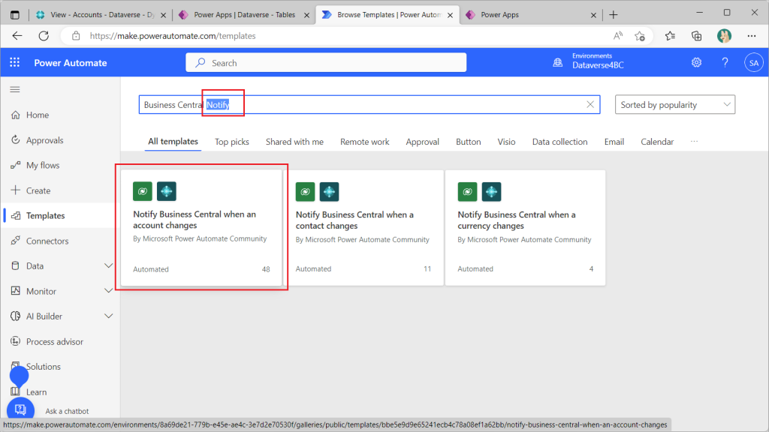
Task: Show more template categories ellipsis
Action: pos(694,142)
